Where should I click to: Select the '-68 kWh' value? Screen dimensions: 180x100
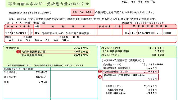81,52
